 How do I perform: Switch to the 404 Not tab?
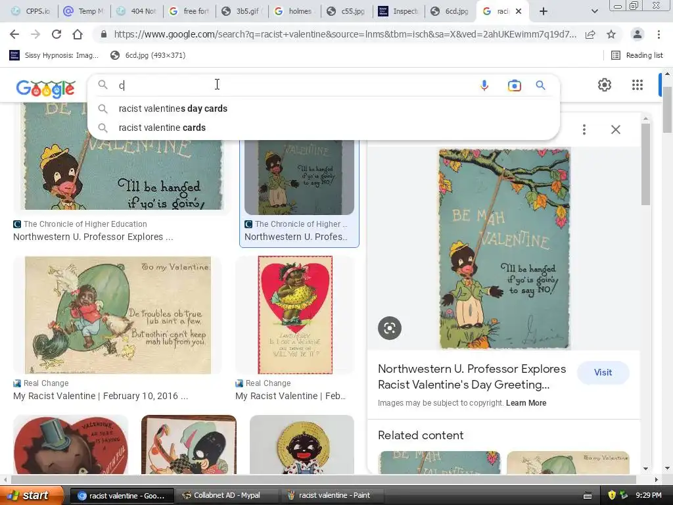pos(137,11)
